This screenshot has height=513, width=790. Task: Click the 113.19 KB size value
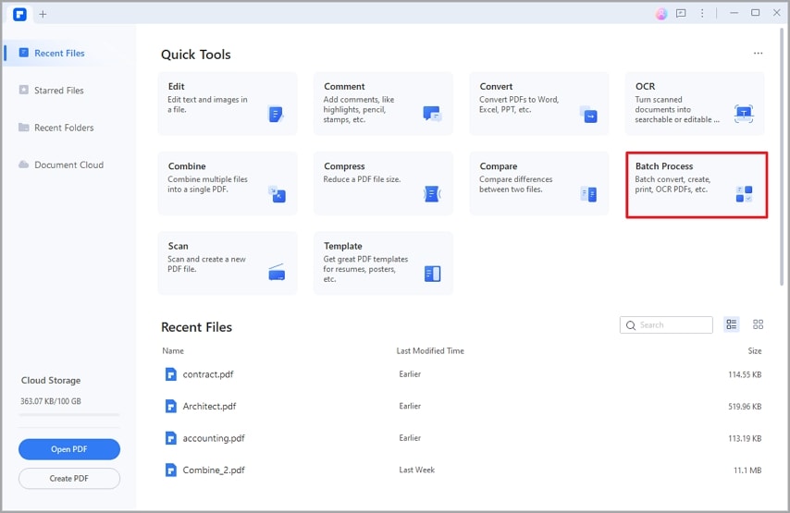coord(745,438)
